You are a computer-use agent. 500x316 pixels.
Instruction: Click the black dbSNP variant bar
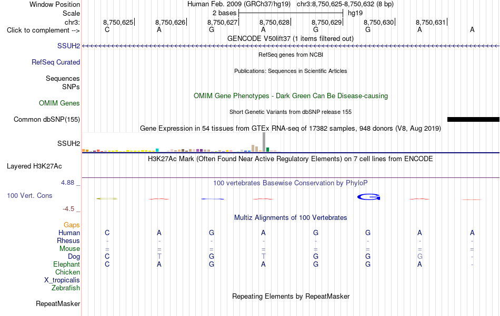pos(473,119)
